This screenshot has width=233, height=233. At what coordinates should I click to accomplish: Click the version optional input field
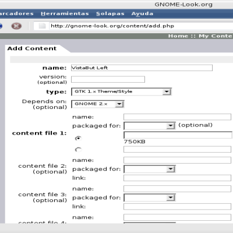pyautogui.click(x=108, y=79)
